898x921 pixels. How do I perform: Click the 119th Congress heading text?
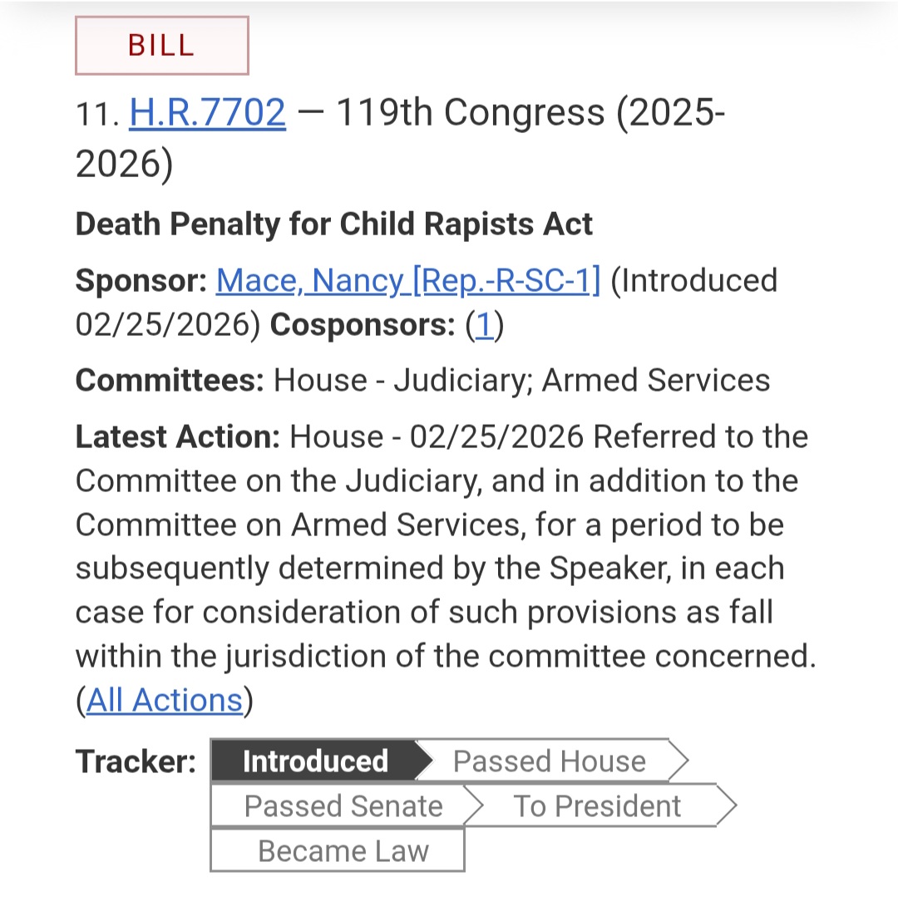[x=470, y=112]
